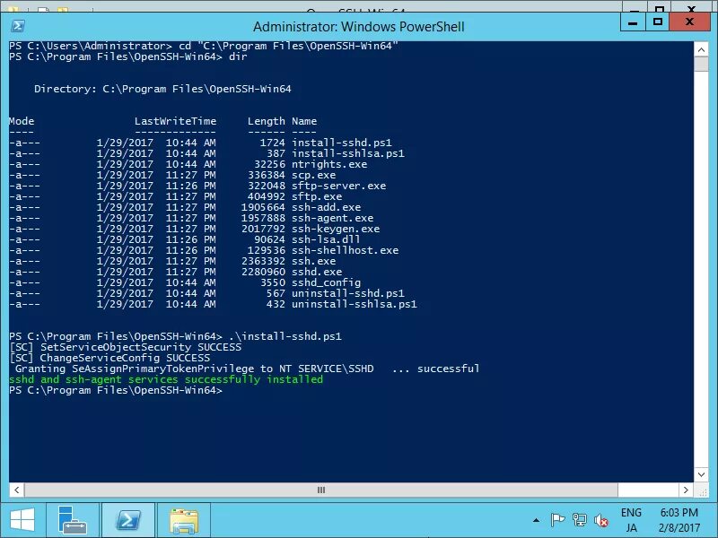This screenshot has height=538, width=718.
Task: Click the ssh-agent.exe file name
Action: point(332,218)
